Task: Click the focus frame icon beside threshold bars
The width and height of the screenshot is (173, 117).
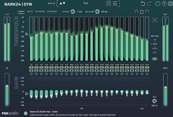Action: 155,20
